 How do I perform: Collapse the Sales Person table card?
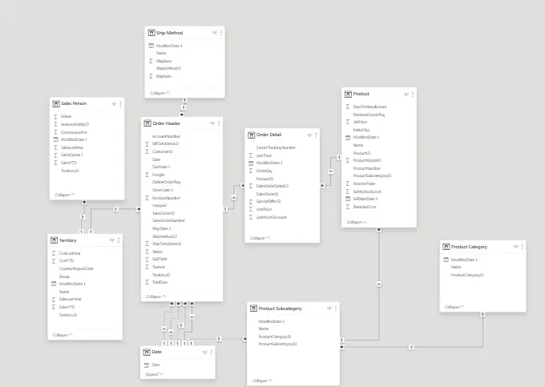click(x=65, y=195)
